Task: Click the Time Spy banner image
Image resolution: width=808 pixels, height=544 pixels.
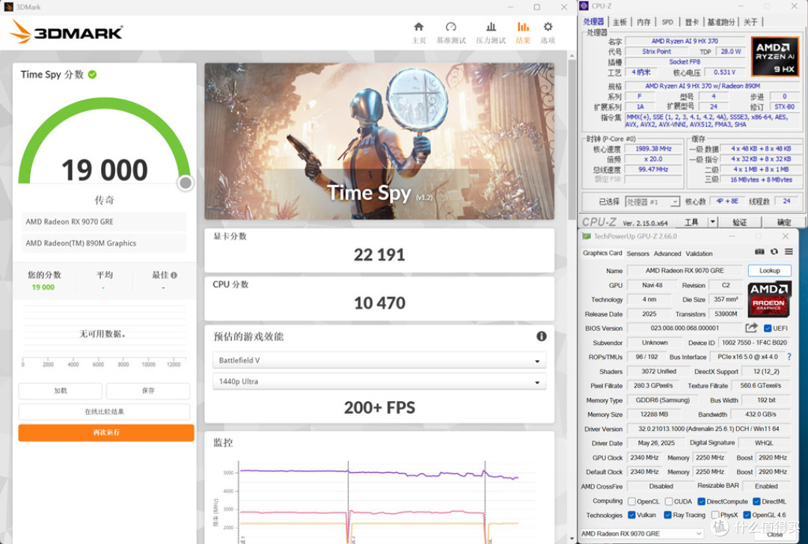Action: click(x=379, y=141)
